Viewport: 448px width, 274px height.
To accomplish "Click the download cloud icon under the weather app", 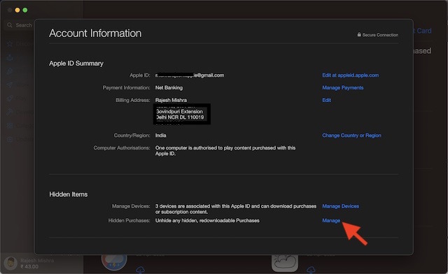I will (x=140, y=269).
